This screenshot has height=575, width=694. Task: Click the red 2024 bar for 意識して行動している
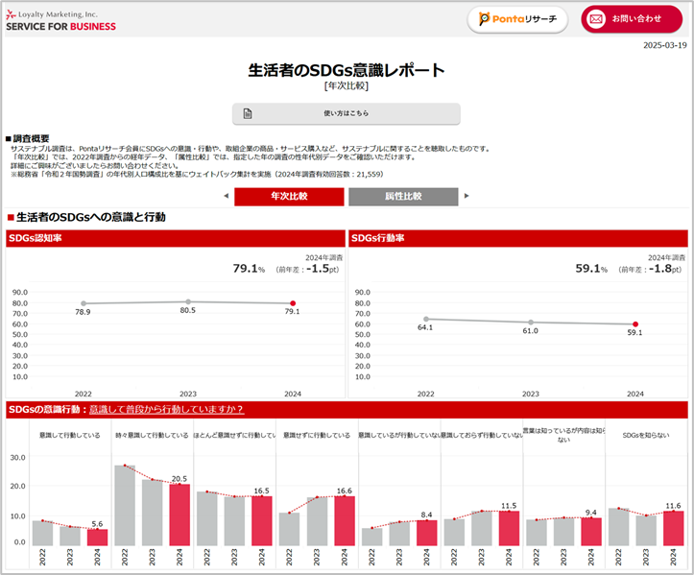(97, 538)
